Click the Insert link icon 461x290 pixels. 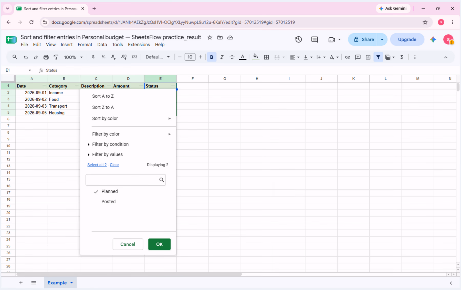[x=348, y=57]
